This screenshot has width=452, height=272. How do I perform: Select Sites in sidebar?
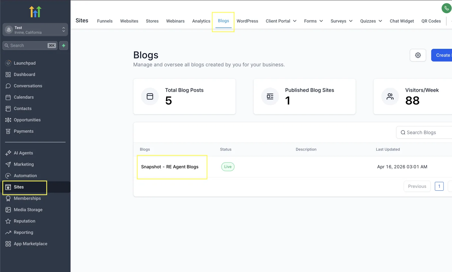point(35,187)
